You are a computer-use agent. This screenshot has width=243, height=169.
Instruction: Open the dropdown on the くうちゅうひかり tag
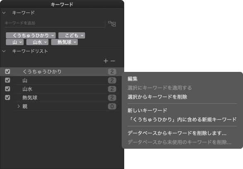53,36
